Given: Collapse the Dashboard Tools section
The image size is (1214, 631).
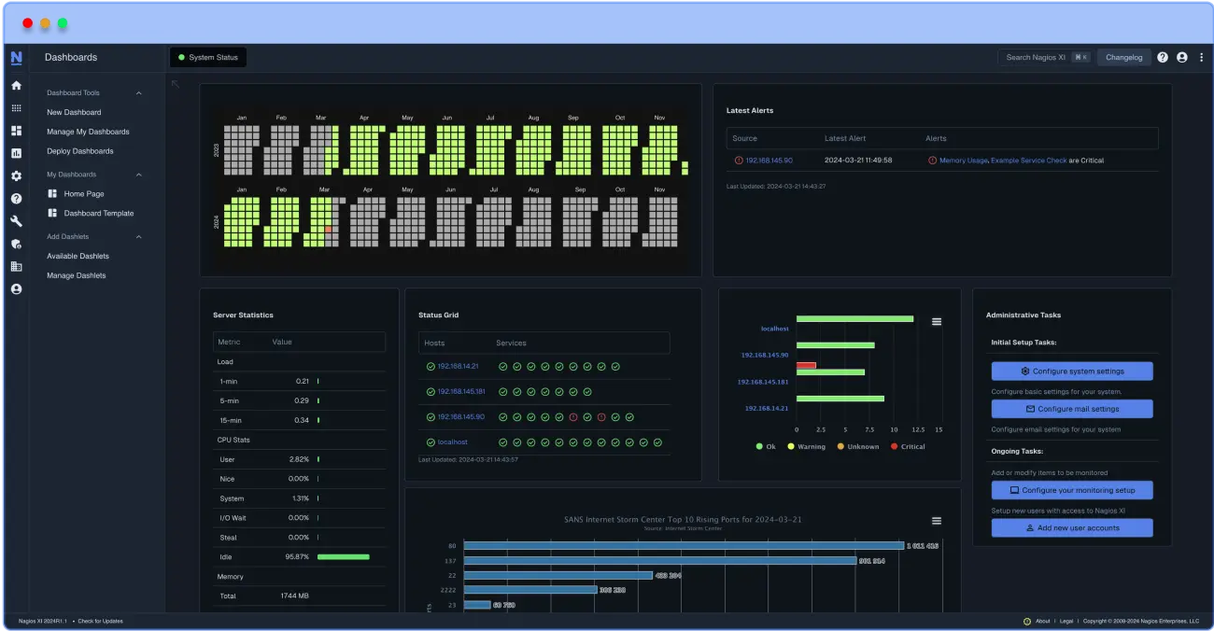Looking at the screenshot, I should (138, 93).
